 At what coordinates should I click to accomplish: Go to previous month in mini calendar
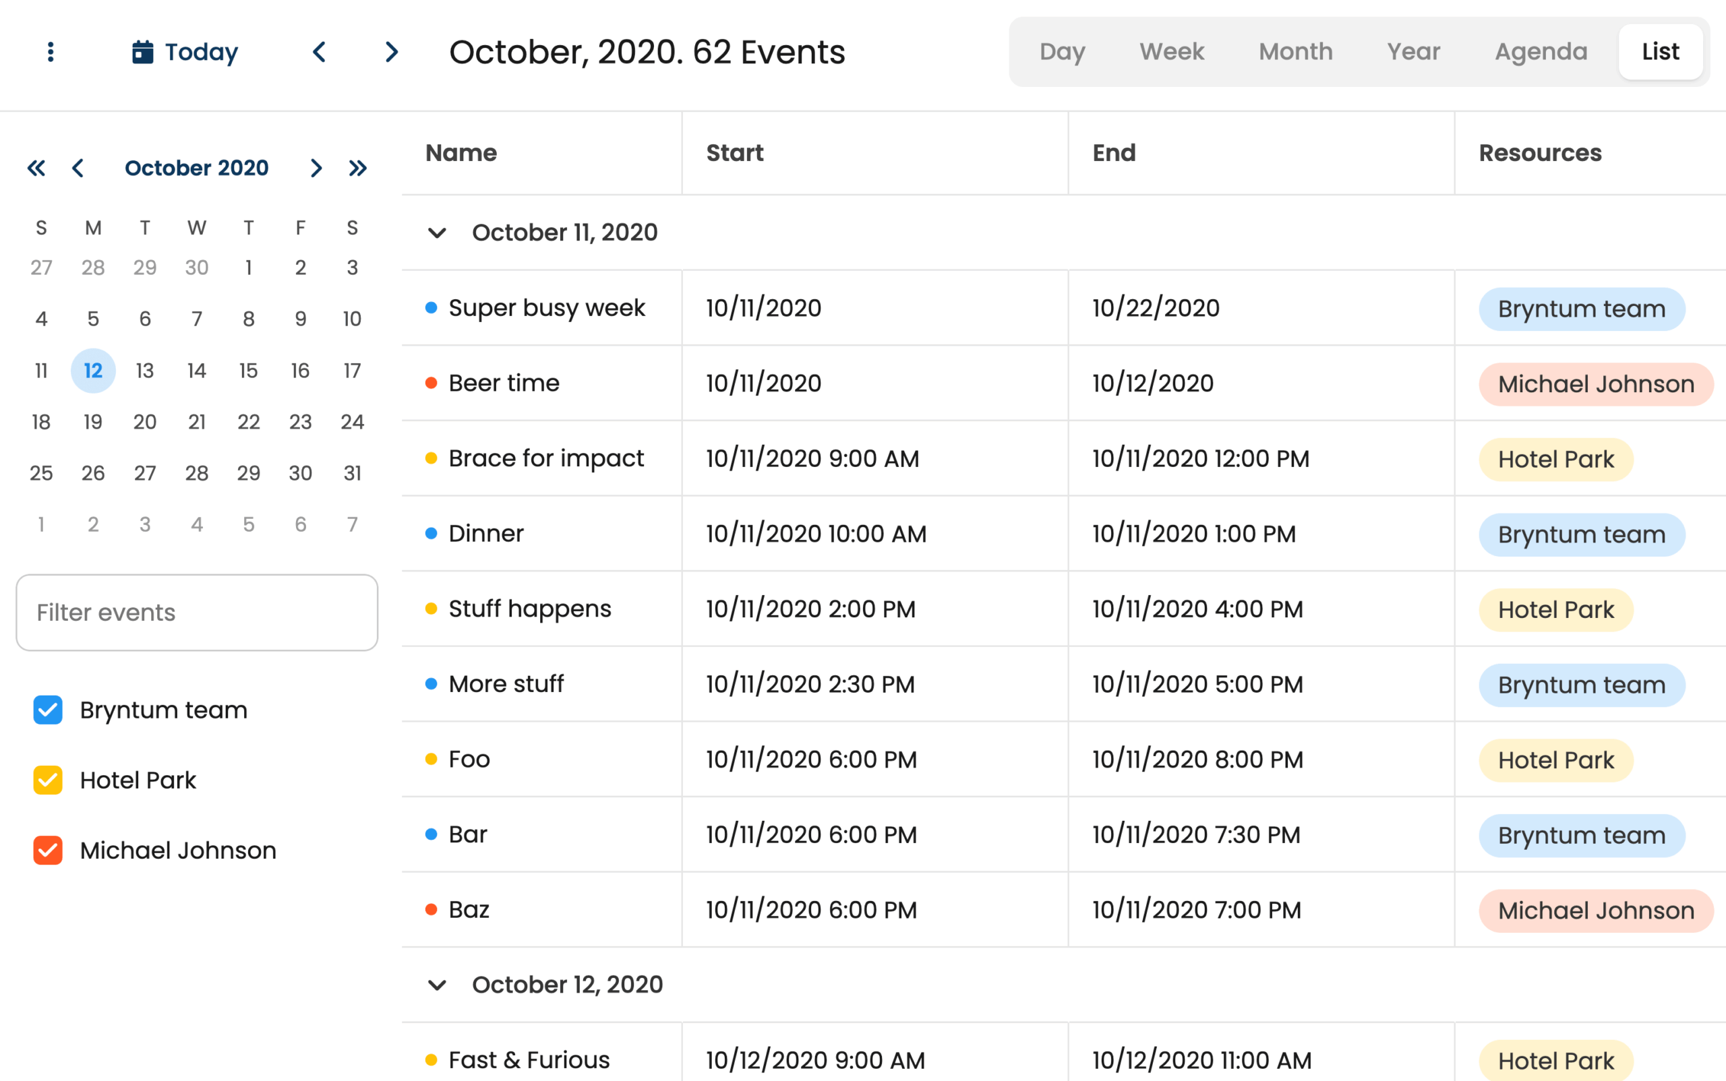(78, 168)
